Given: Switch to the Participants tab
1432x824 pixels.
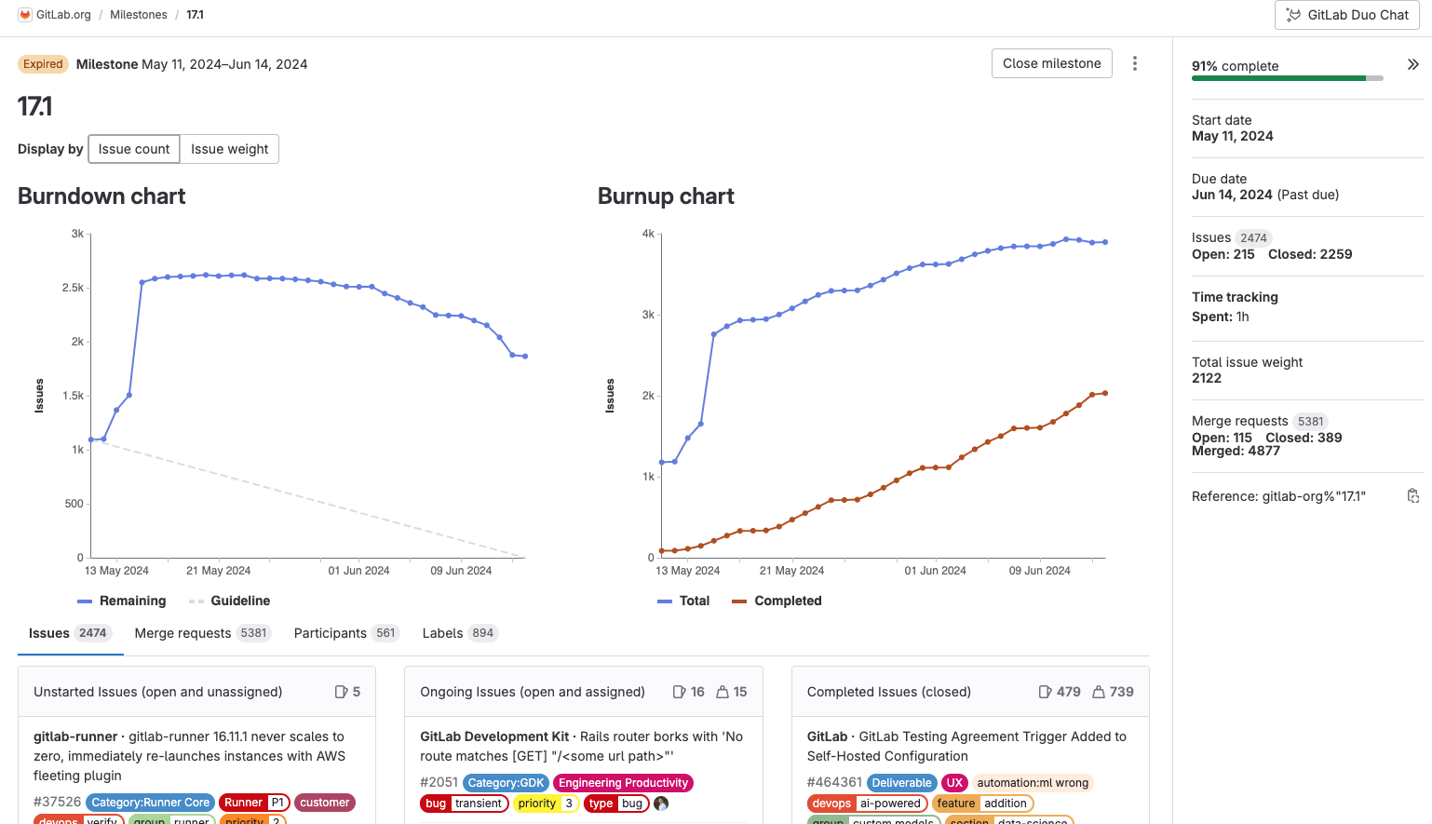Looking at the screenshot, I should 346,633.
